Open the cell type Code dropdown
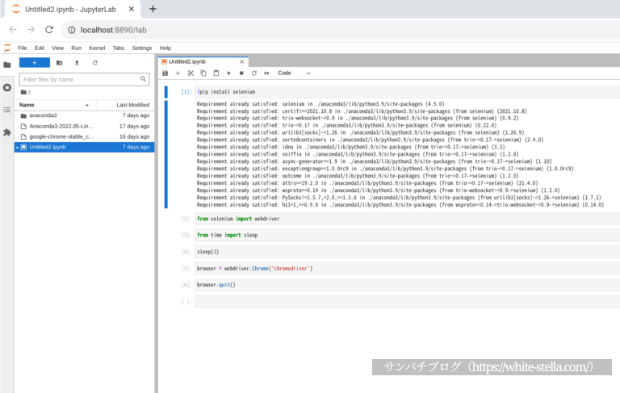 pyautogui.click(x=294, y=73)
